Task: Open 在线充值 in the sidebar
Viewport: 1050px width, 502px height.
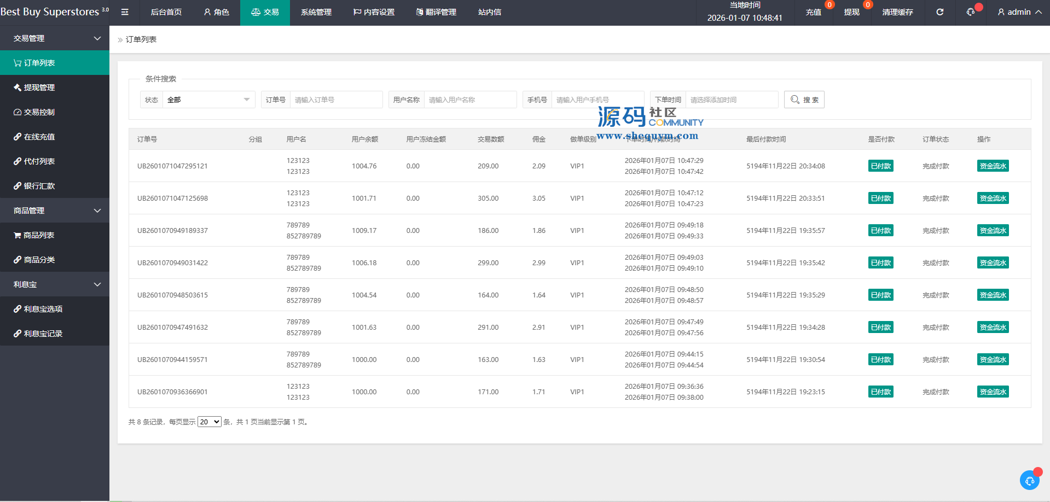Action: [39, 137]
